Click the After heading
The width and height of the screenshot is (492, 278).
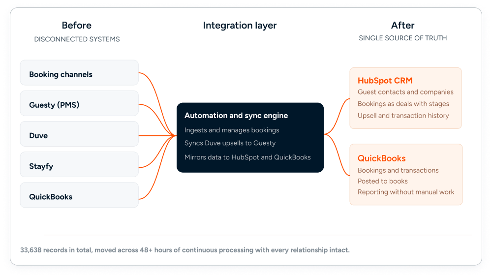[x=402, y=25]
